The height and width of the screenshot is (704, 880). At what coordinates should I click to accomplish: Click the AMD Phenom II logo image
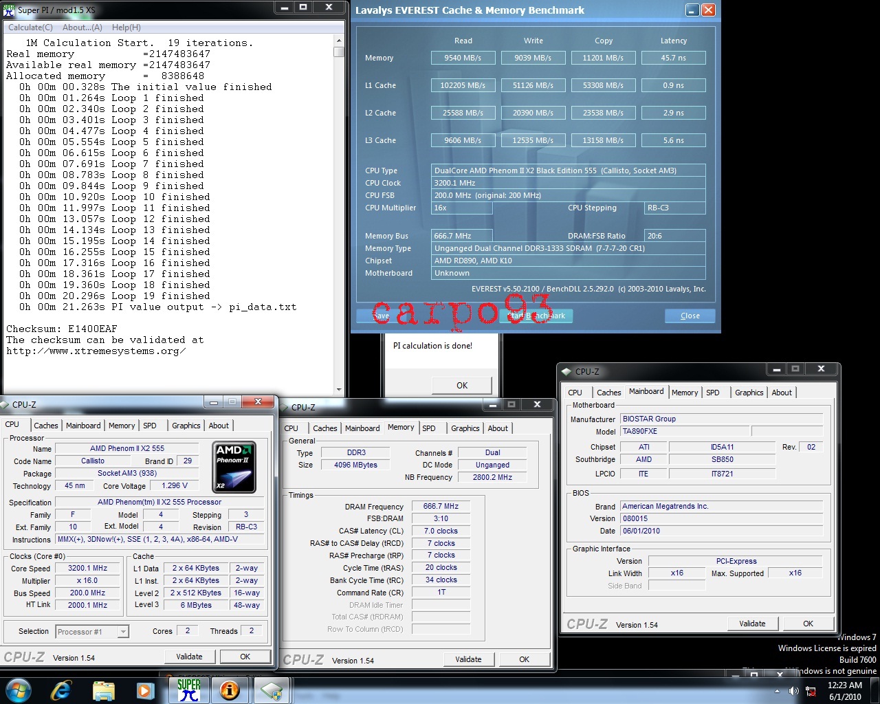coord(234,467)
